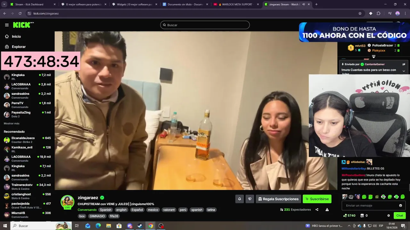Switch to Stream - Kick Dashboard tab

(33, 4)
